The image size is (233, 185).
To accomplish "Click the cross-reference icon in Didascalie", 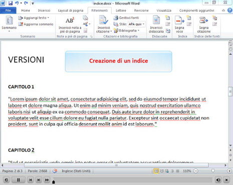I will (168, 30).
